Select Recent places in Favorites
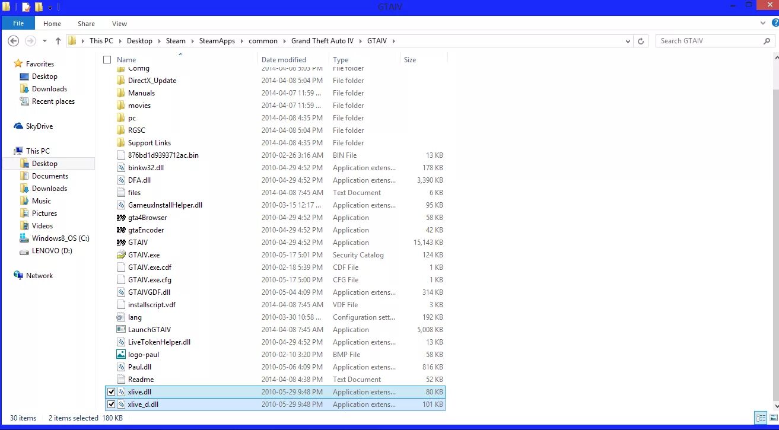 coord(53,101)
